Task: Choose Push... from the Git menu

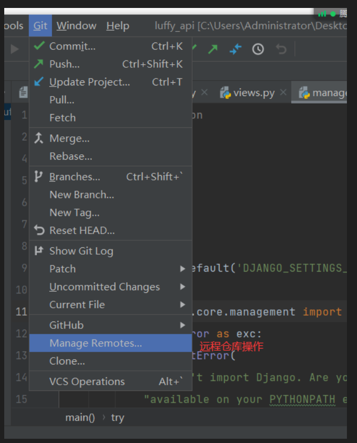Action: coord(64,64)
